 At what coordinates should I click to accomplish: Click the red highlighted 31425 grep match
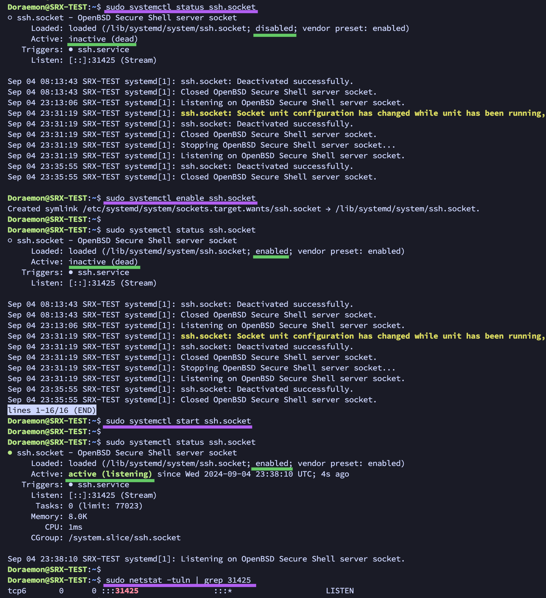[127, 591]
